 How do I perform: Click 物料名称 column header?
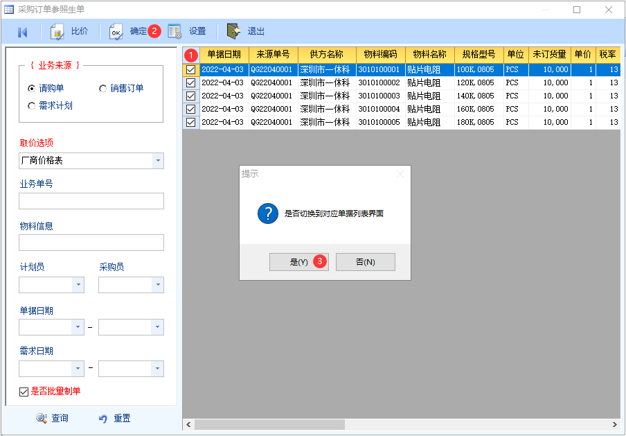[429, 55]
